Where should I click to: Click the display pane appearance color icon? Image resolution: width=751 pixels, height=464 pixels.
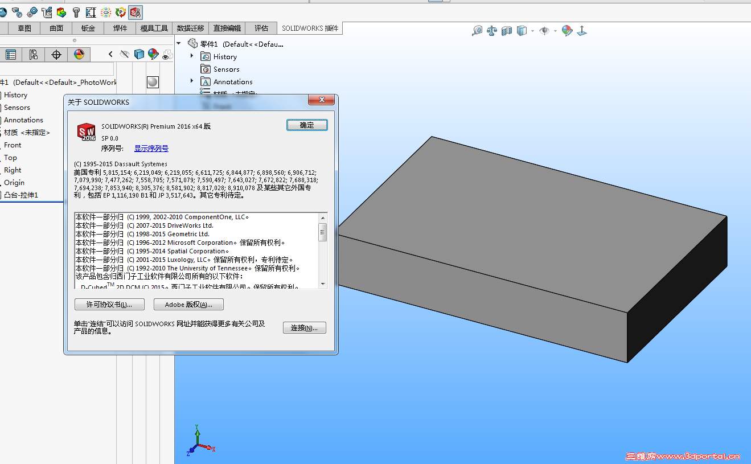pos(153,54)
